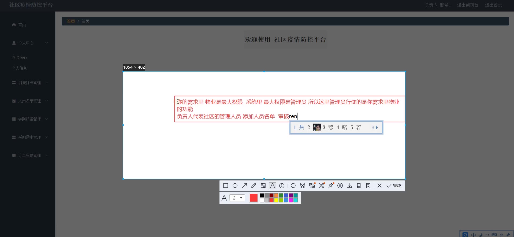514x237 pixels.
Task: Click 退出到前台 in header
Action: tap(468, 5)
